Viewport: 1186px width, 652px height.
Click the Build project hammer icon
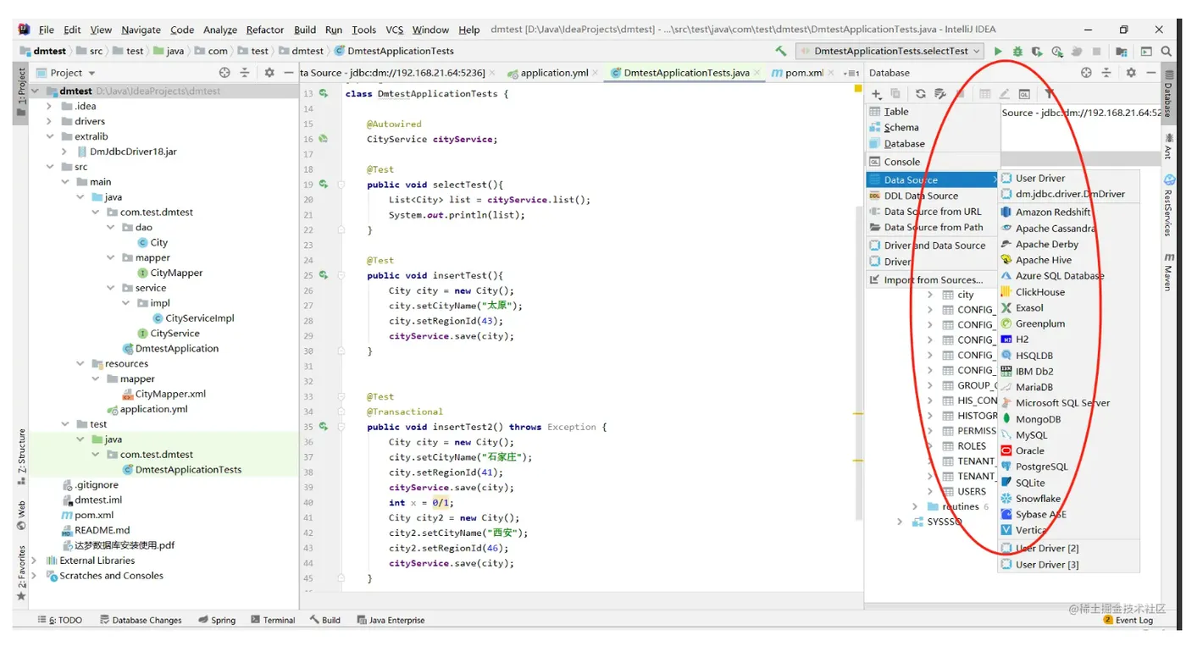click(x=781, y=51)
